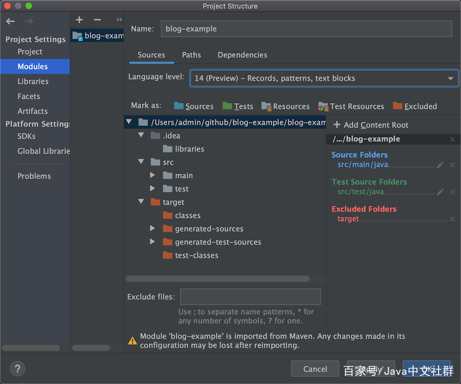Add a new module with plus icon
The image size is (461, 384).
[x=79, y=20]
